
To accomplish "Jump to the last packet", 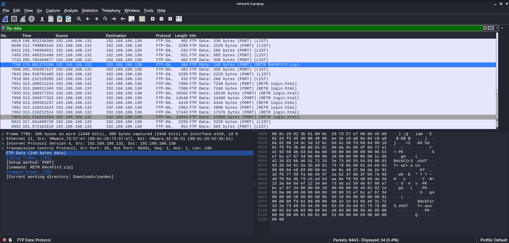I will (x=123, y=19).
